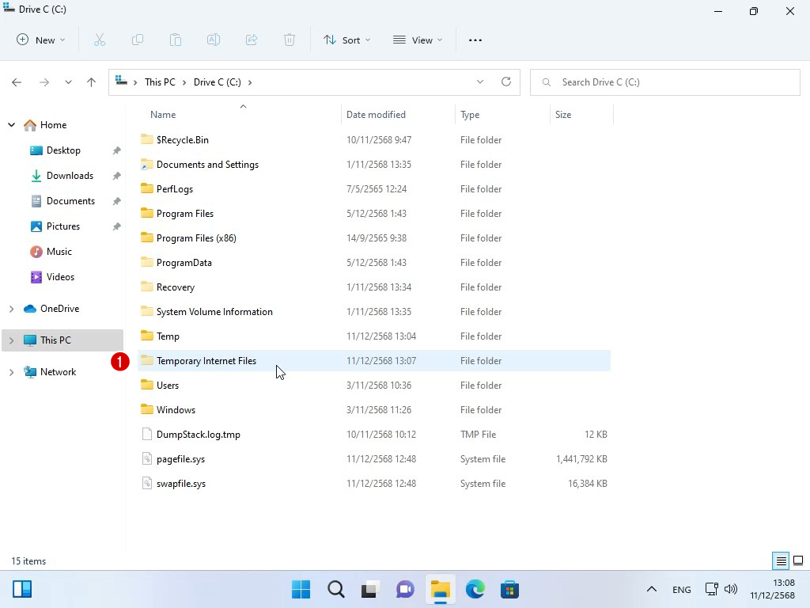Switch to details view in status bar
This screenshot has height=608, width=810.
point(781,561)
